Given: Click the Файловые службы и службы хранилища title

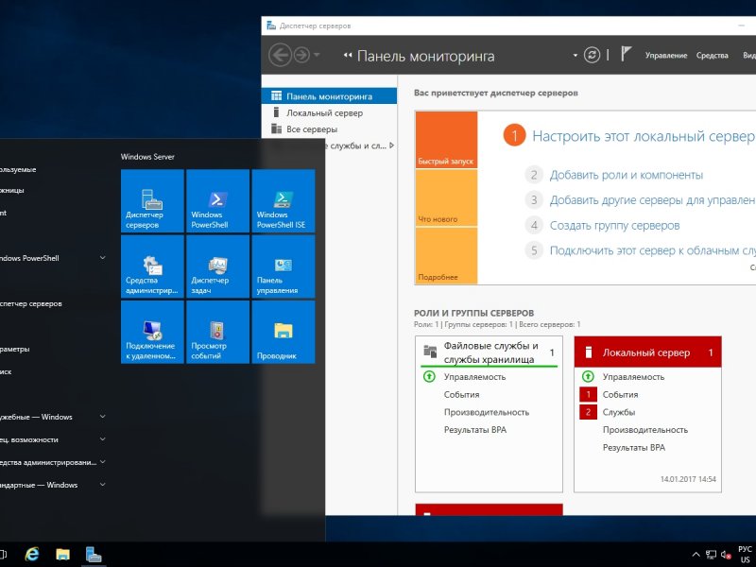Looking at the screenshot, I should click(490, 352).
